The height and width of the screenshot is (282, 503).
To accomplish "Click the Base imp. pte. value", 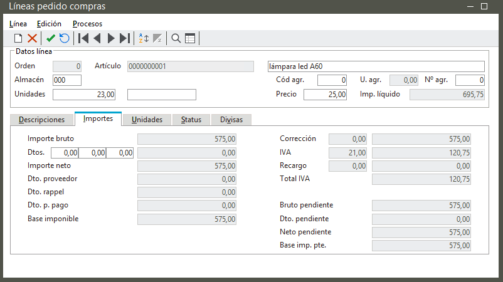I will click(421, 246).
